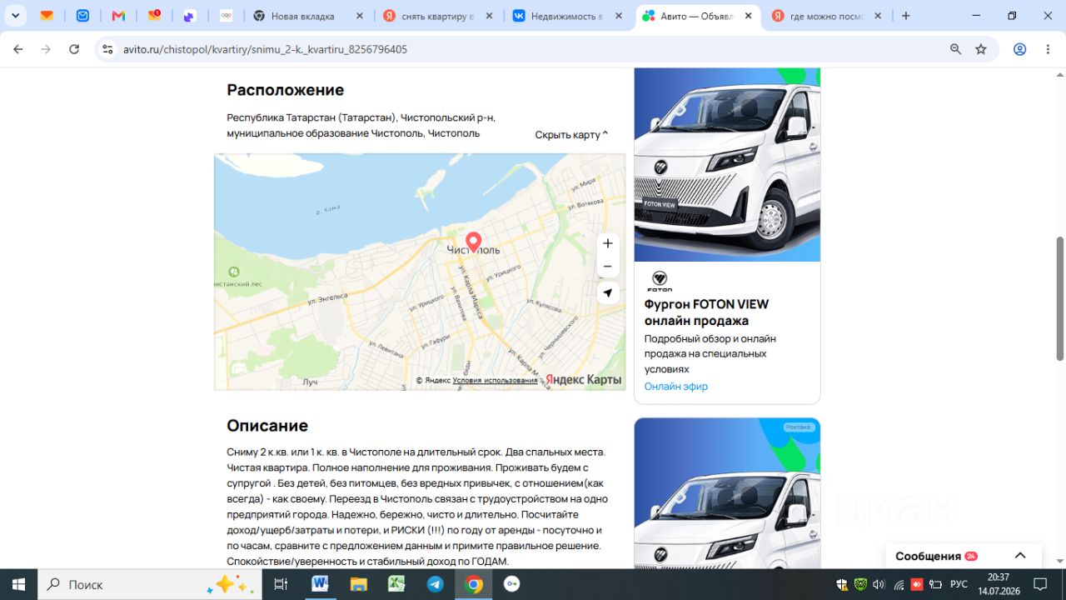
Task: Click the page vertical scrollbar
Action: (x=1059, y=299)
